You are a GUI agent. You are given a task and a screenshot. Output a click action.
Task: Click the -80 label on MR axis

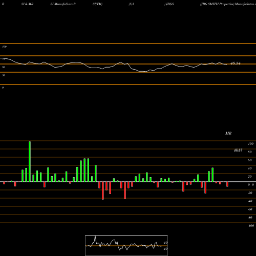250,218
